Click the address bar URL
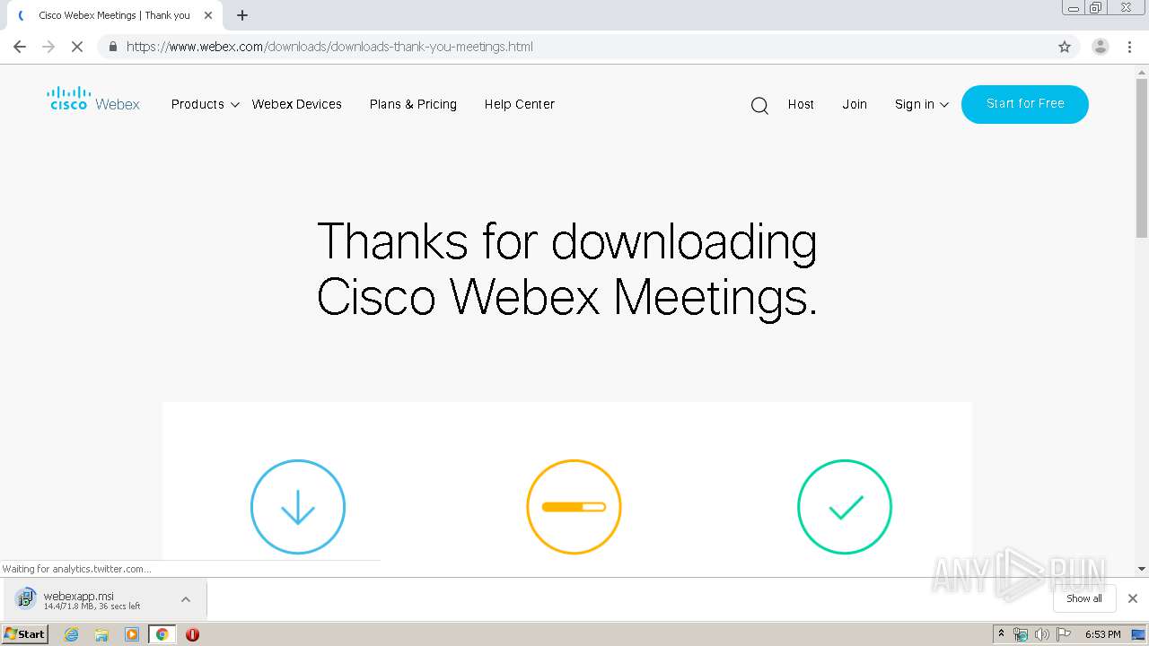The width and height of the screenshot is (1149, 646). (329, 47)
